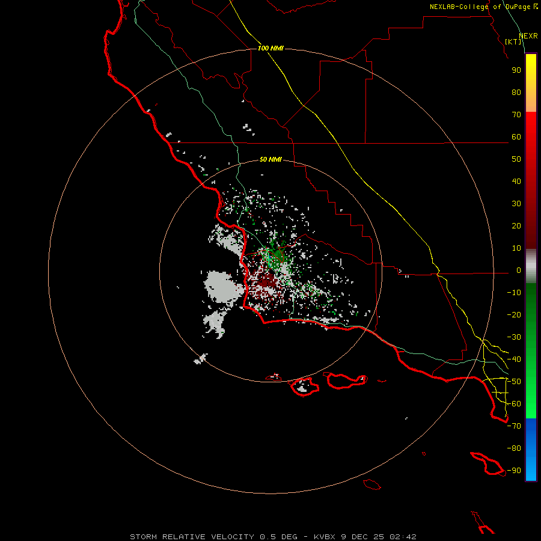Click the 100 NMI range ring label
This screenshot has width=541, height=541.
click(x=270, y=48)
